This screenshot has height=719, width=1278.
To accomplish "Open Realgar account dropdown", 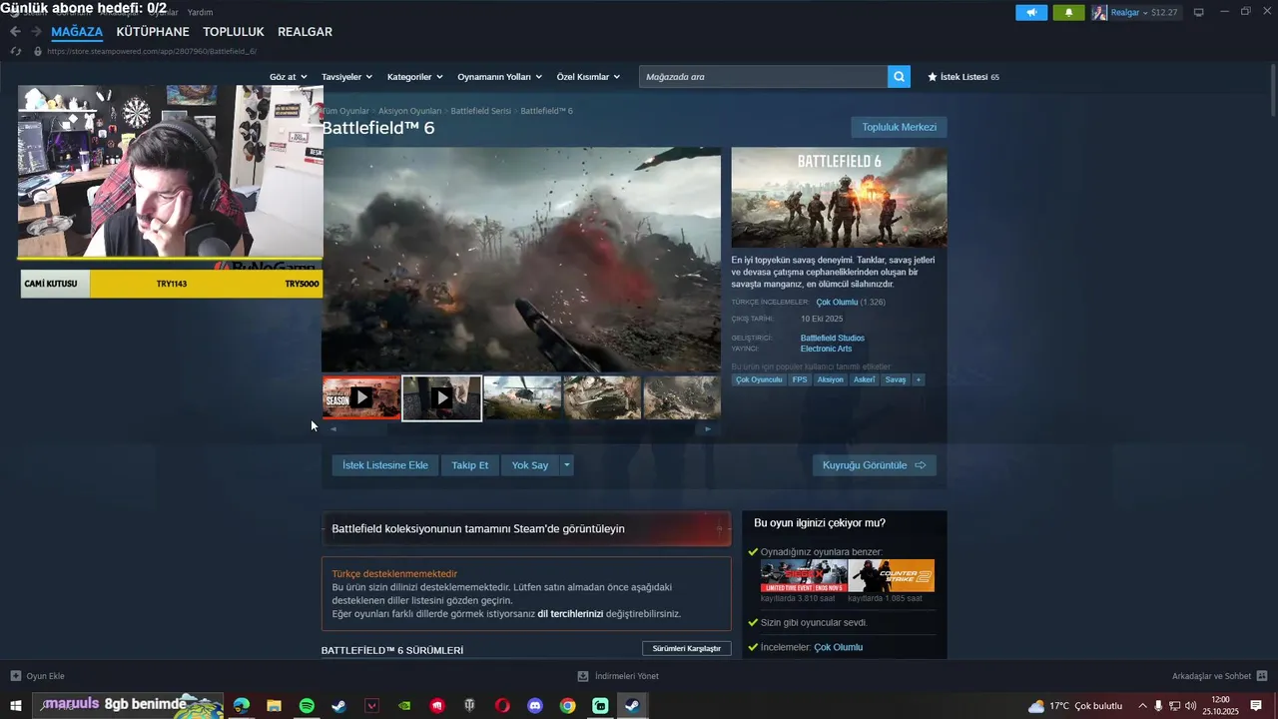I will (1130, 12).
